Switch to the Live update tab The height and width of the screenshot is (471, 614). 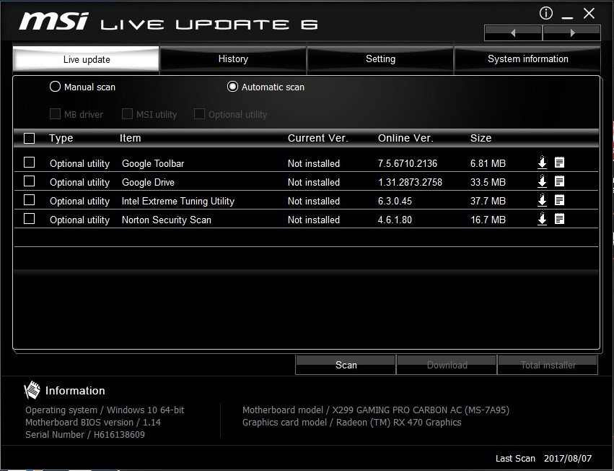[x=86, y=59]
